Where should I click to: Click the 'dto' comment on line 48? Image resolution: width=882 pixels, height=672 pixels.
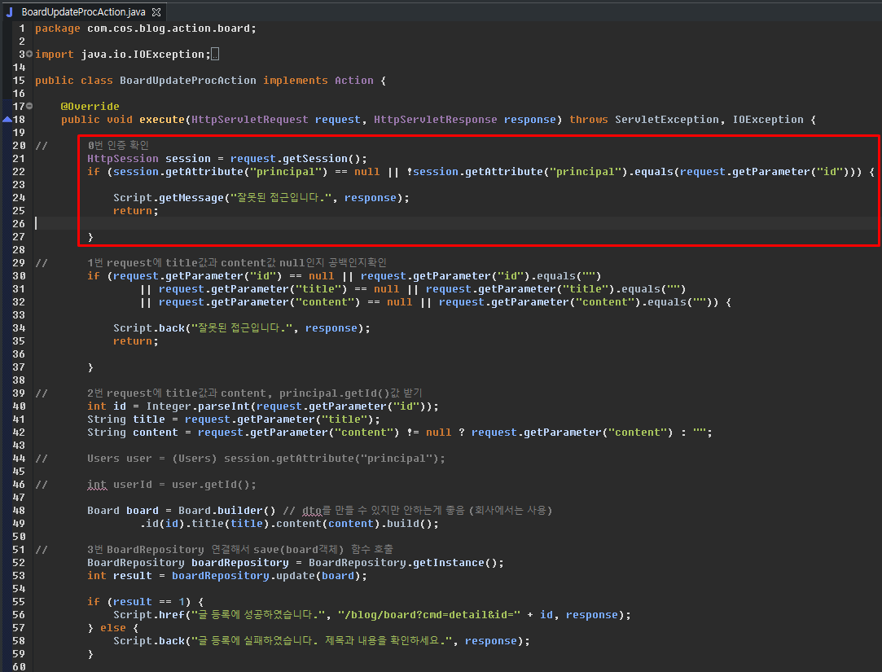coord(311,511)
